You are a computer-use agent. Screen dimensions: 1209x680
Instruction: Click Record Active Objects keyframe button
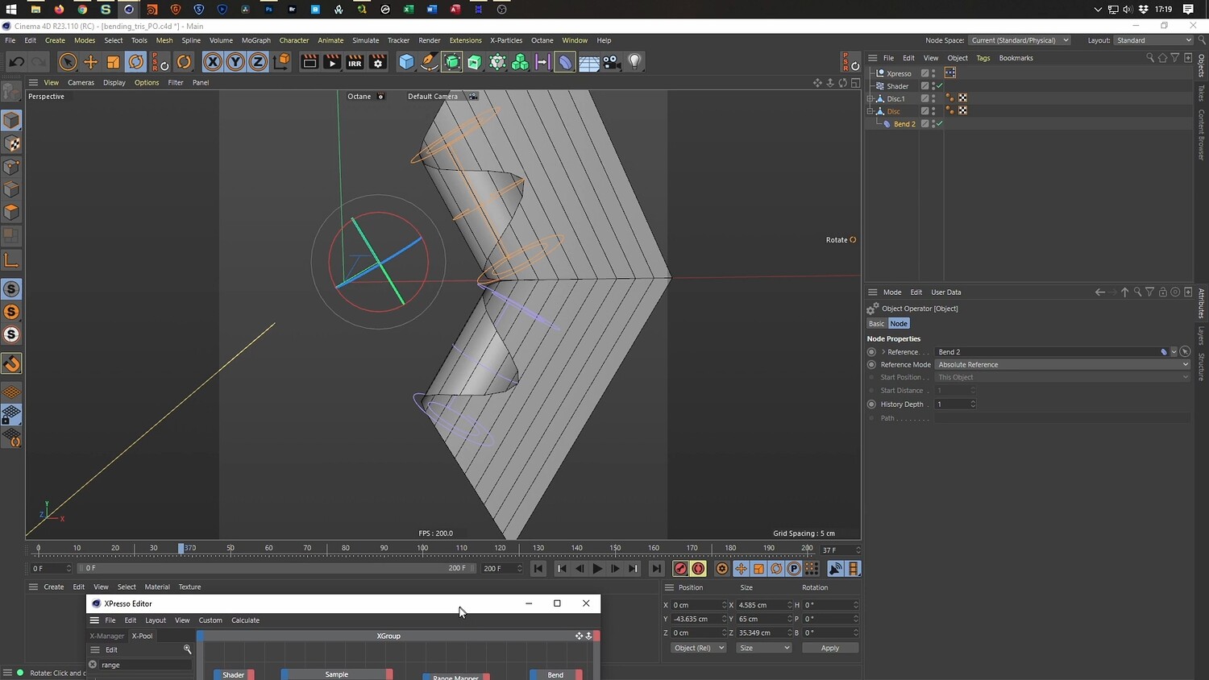[x=680, y=569]
